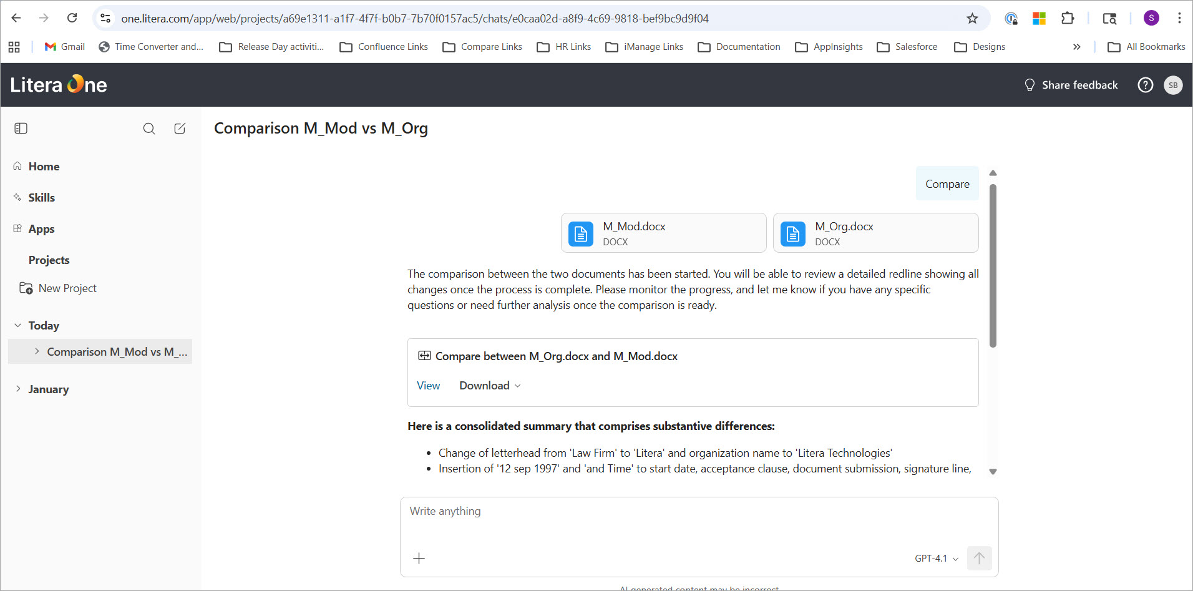Open the Confluence Links bookmark folder

pos(384,47)
